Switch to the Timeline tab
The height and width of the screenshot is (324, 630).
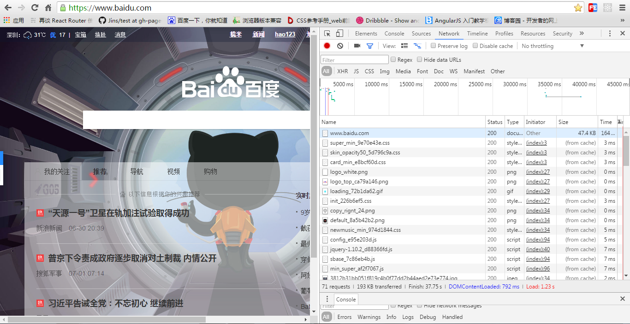(x=477, y=34)
